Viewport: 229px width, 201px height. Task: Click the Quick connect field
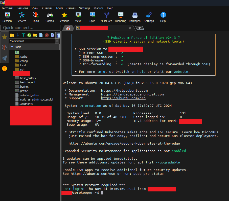[30, 28]
